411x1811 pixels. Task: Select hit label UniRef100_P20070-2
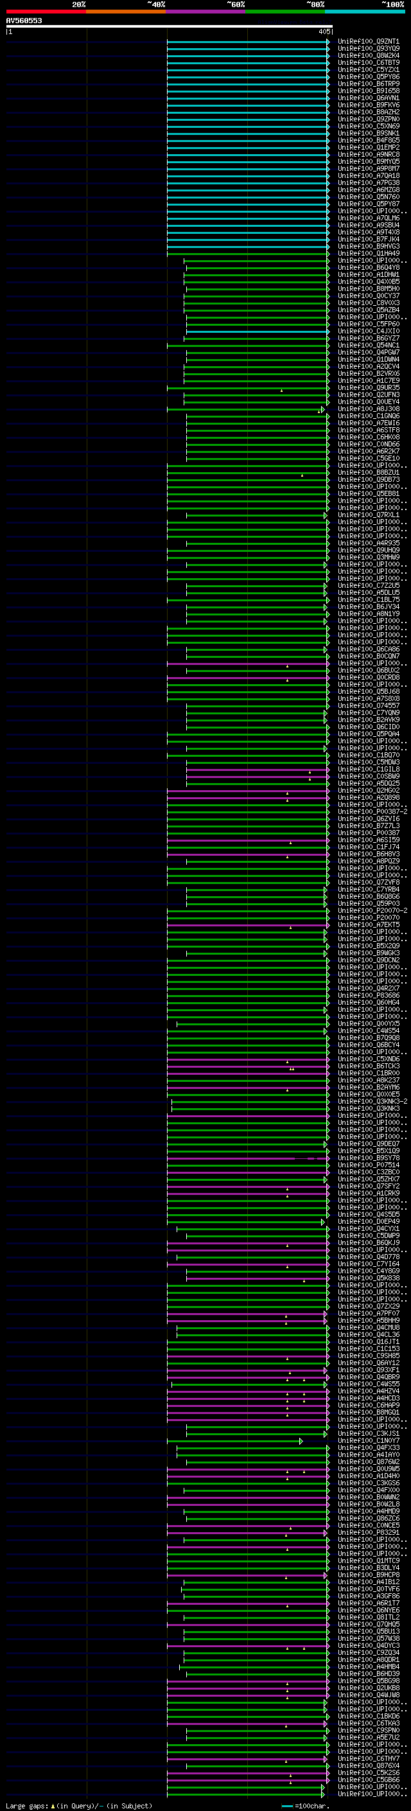click(x=372, y=911)
